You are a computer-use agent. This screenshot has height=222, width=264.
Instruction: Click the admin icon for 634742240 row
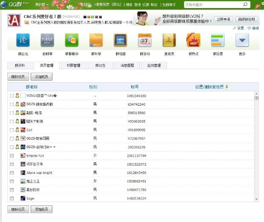(x=17, y=104)
